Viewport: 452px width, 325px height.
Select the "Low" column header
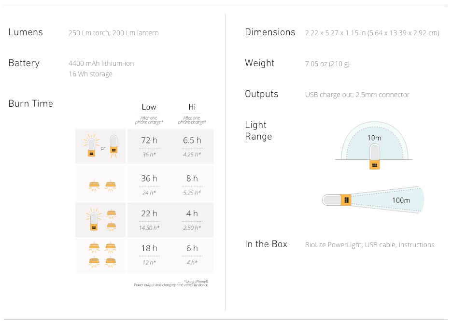(x=149, y=107)
